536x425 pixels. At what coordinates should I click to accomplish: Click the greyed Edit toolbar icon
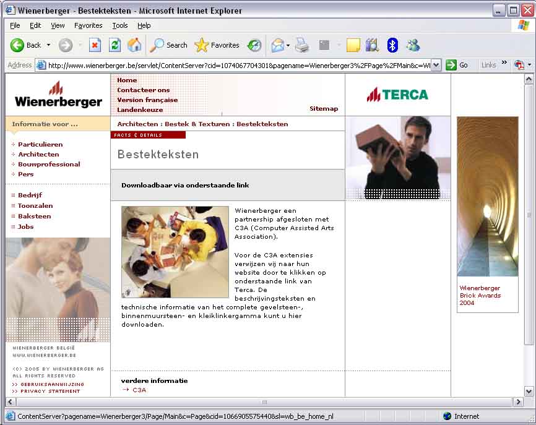324,45
